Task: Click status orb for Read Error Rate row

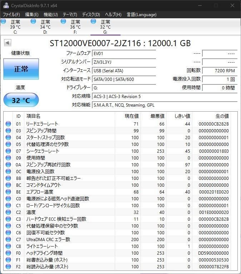Action: [8, 124]
